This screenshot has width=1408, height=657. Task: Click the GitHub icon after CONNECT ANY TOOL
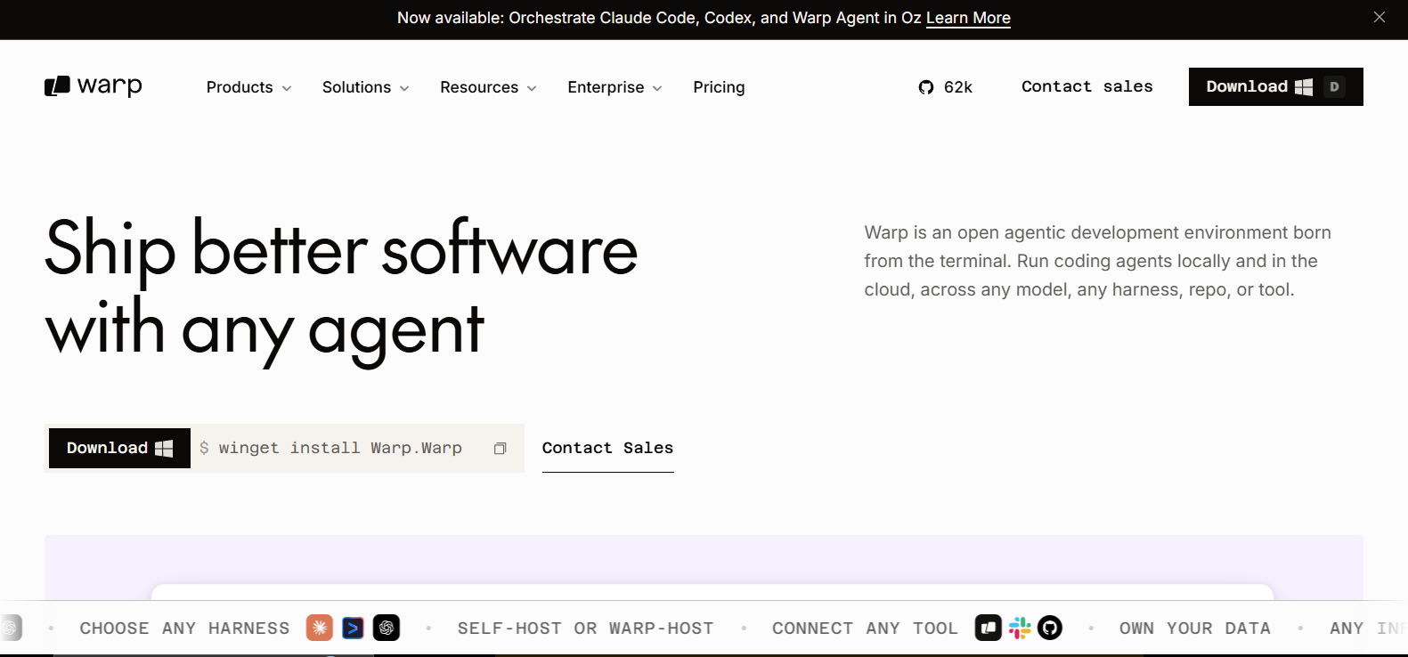point(1050,628)
